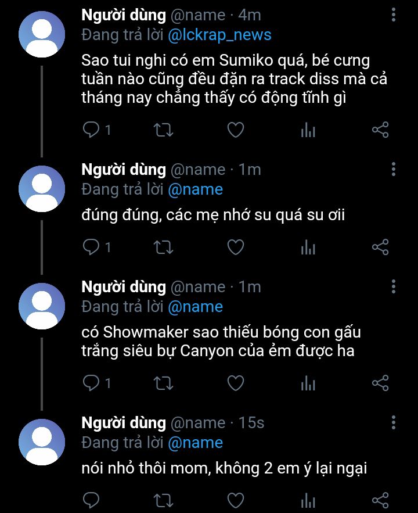Reply to the tweet about Sumiko
This screenshot has width=418, height=513.
pos(91,130)
